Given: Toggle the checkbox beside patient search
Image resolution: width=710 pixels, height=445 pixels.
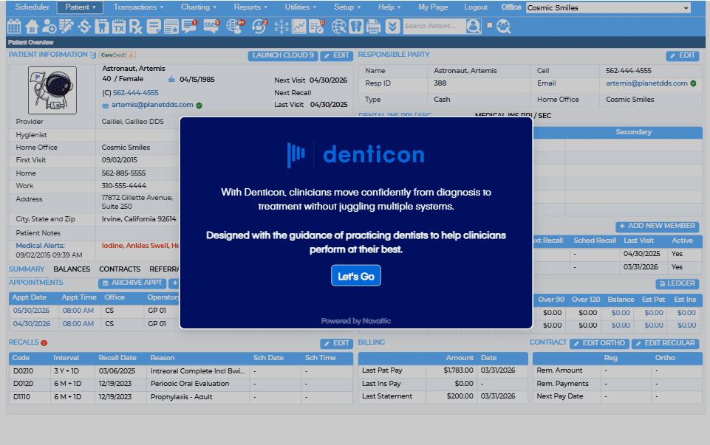Looking at the screenshot, I should click(x=490, y=25).
